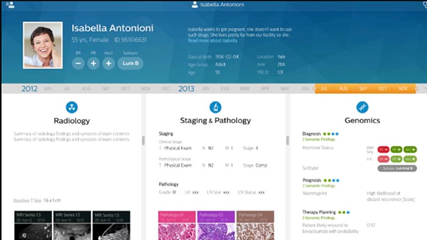Screen dimensions: 427x240
Task: Click the RNA Seq PR plus green pill
Action: click(x=396, y=149)
